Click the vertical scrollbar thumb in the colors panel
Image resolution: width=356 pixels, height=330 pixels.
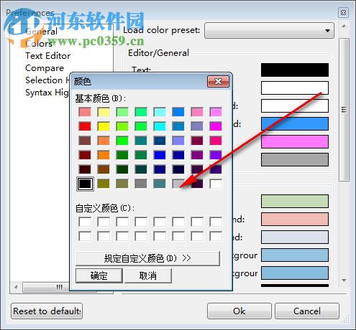(x=344, y=110)
